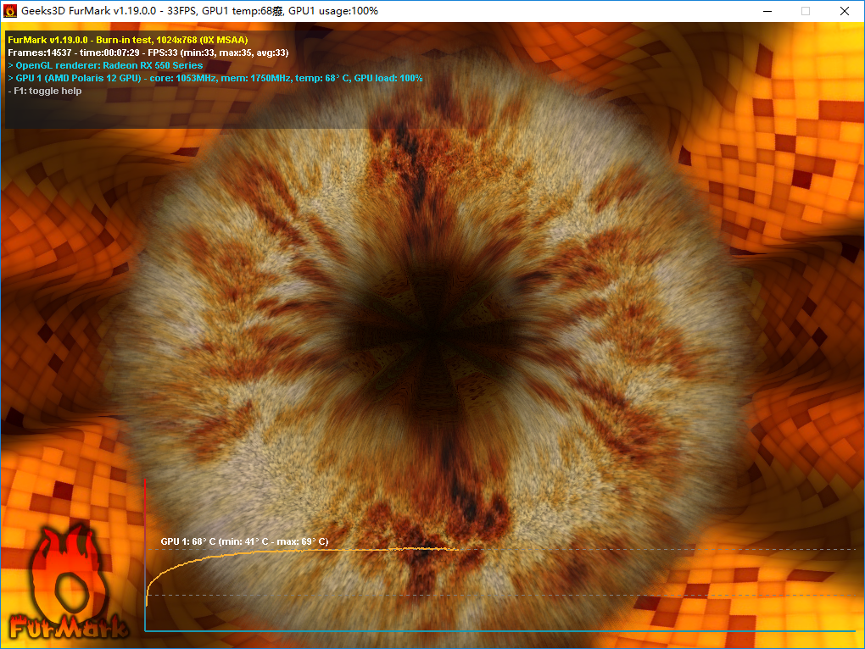
Task: Close the FurMark window
Action: pyautogui.click(x=845, y=11)
